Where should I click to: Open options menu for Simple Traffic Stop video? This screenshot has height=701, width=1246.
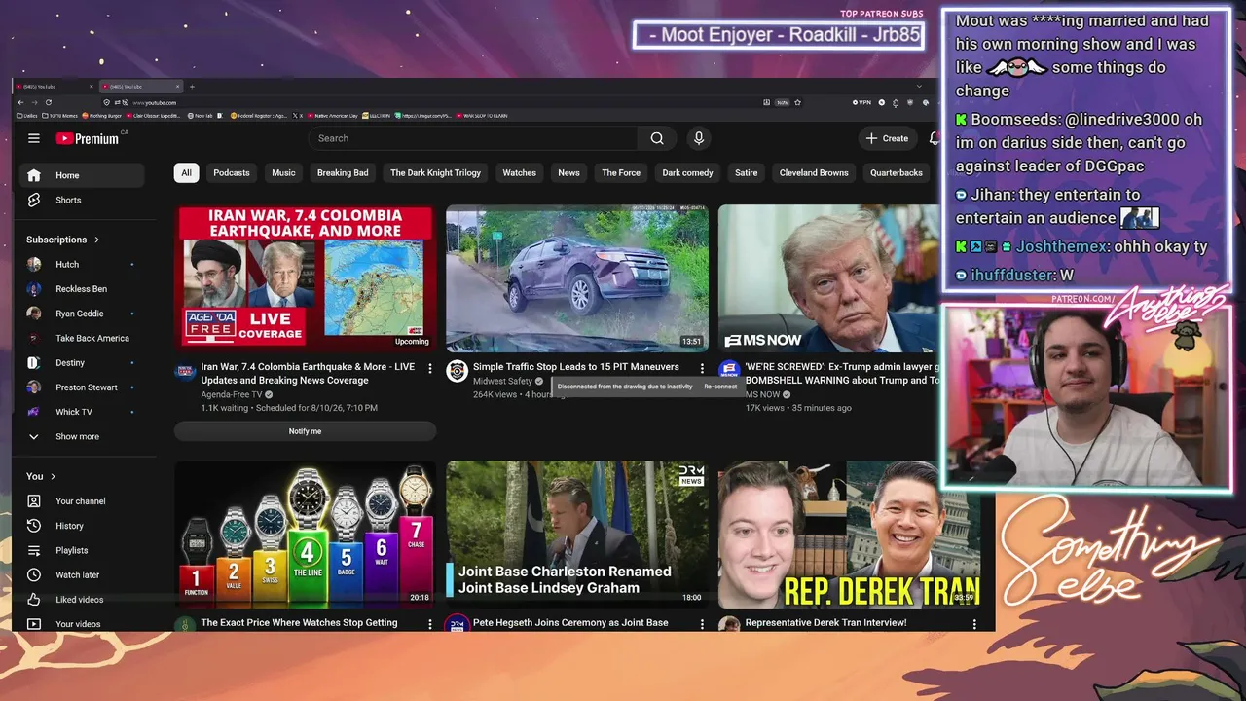pos(702,369)
